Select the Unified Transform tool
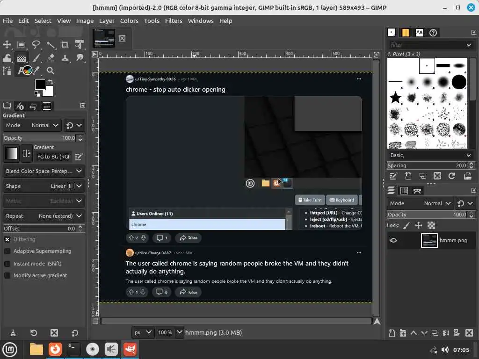The height and width of the screenshot is (359, 479). [80, 44]
